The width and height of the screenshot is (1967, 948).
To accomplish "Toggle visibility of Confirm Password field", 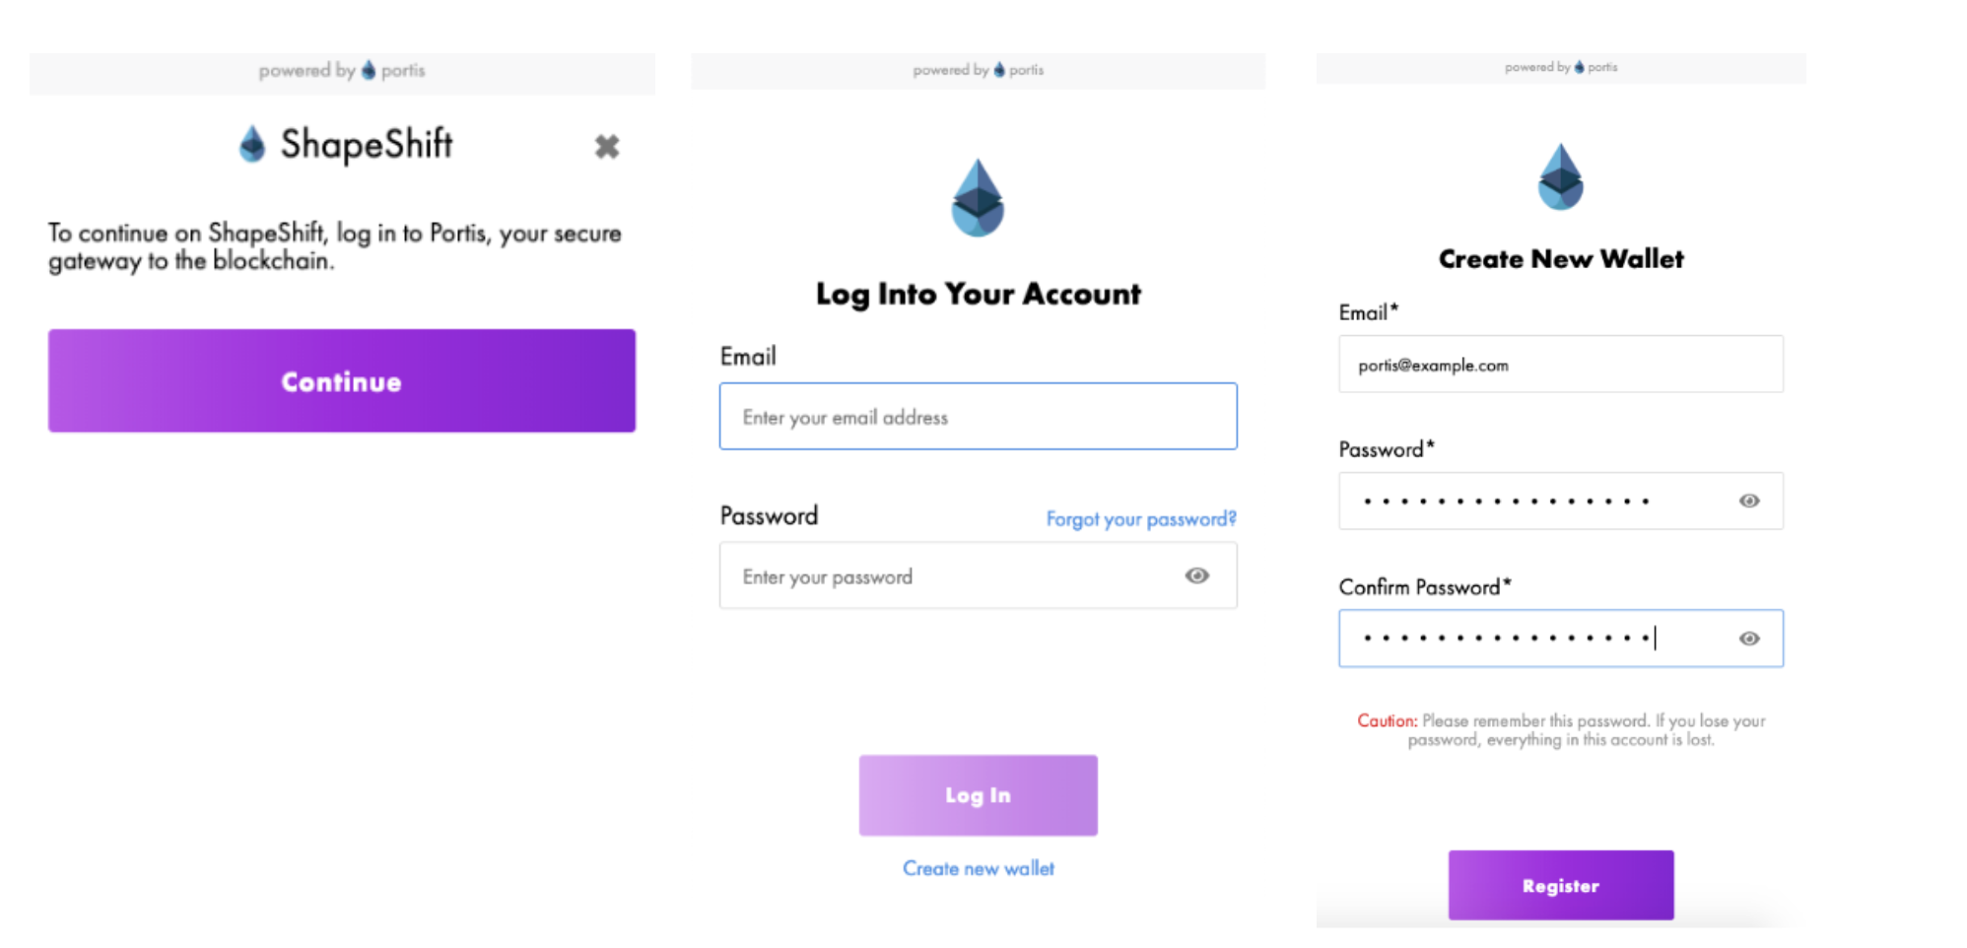I will [x=1748, y=639].
